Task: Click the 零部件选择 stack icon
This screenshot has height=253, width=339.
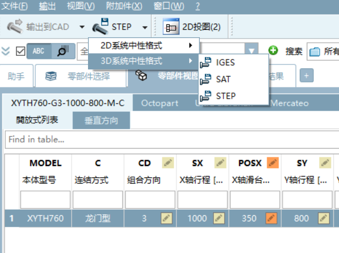Action: (51, 76)
